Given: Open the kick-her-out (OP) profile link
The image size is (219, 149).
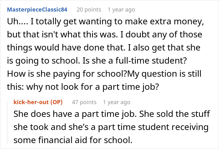Looking at the screenshot, I should click(38, 102).
